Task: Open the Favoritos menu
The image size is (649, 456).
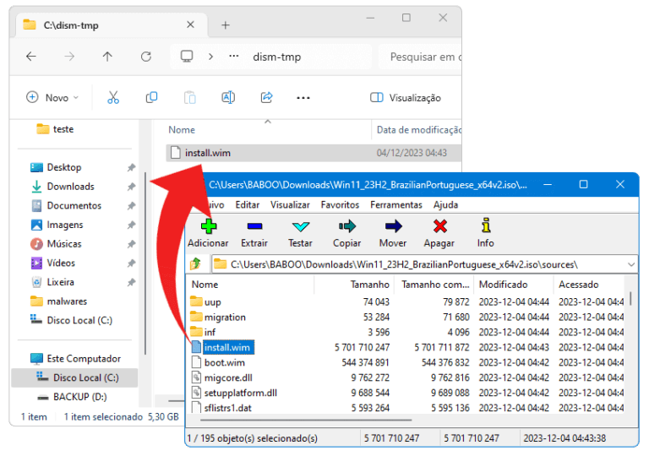Action: [340, 205]
